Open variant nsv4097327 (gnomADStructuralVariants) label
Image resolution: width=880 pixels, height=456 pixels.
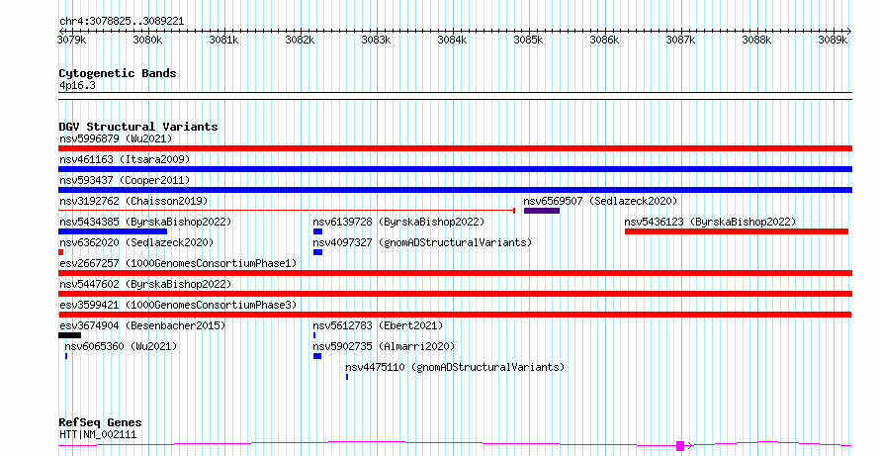click(x=422, y=242)
